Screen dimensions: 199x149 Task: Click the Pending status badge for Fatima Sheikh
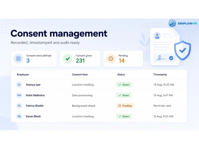tap(125, 106)
